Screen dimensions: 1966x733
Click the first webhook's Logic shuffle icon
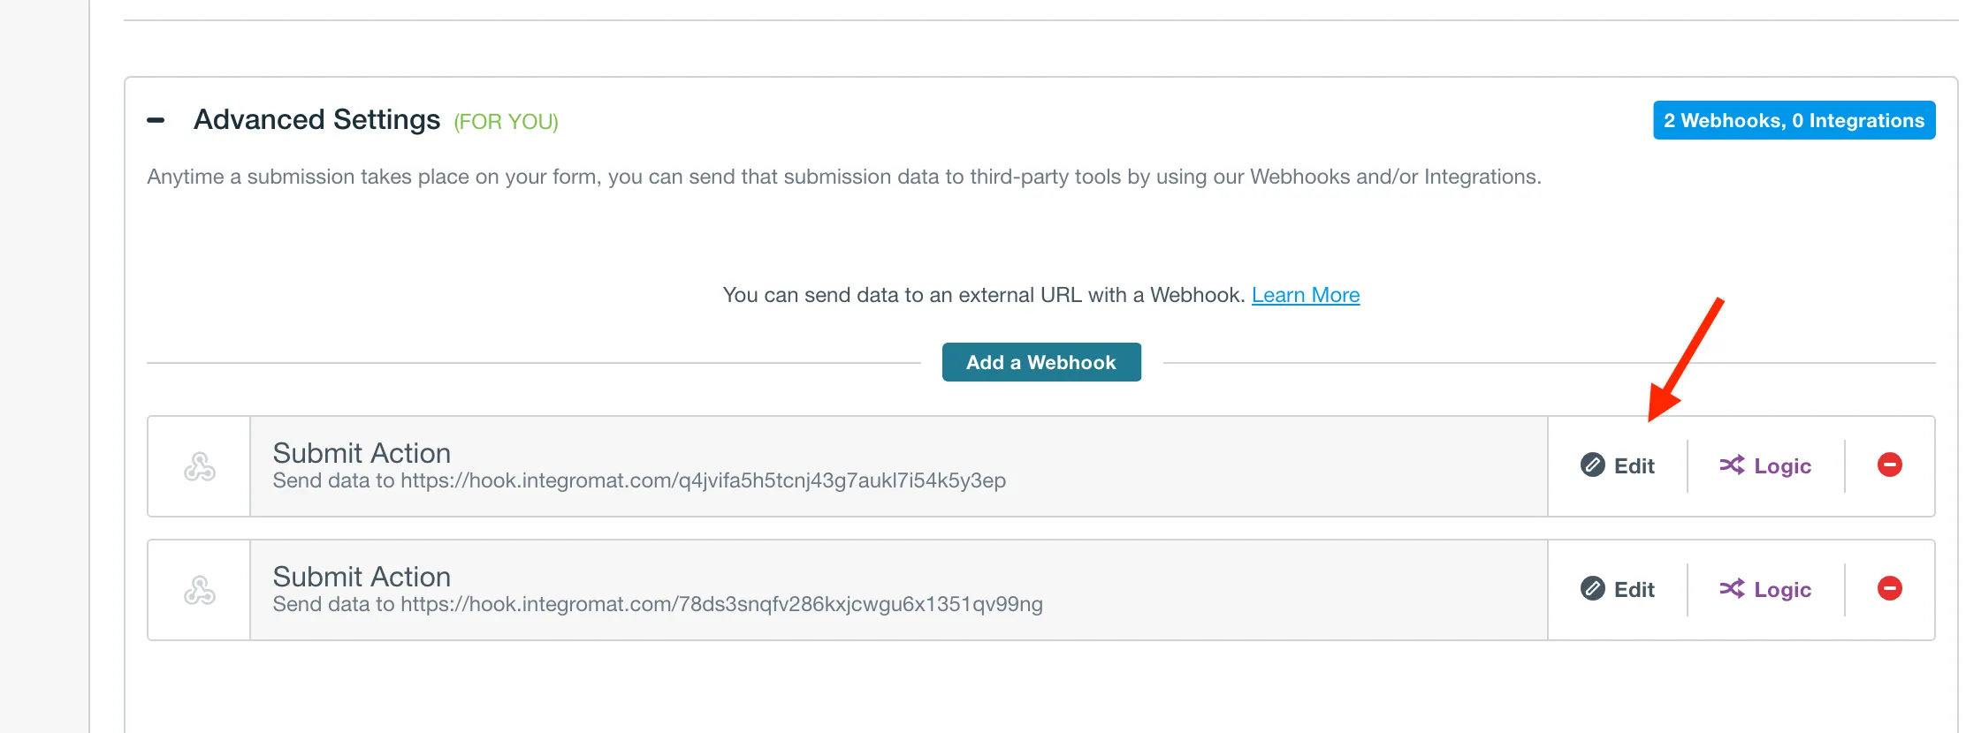point(1731,465)
